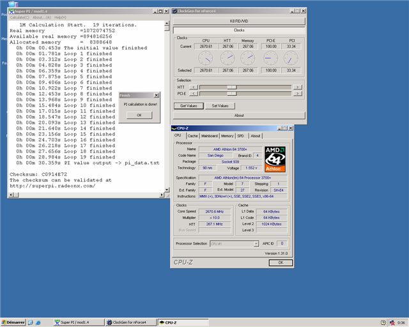409x327 pixels.
Task: Click the Get Values button
Action: click(189, 105)
